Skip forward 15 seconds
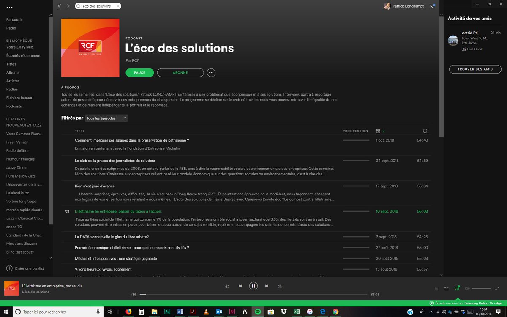507x317 pixels. (280, 286)
